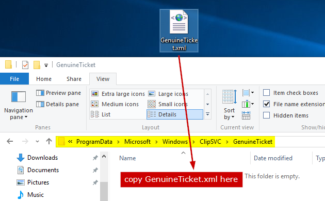Open Customize Quick Access Toolbar dropdown
325x201 pixels.
pyautogui.click(x=46, y=65)
